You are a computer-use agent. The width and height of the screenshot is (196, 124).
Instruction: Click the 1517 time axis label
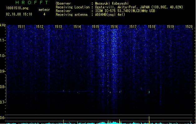coord(133,27)
